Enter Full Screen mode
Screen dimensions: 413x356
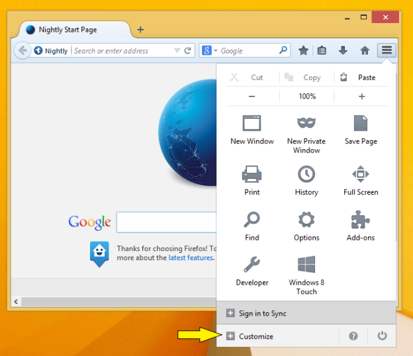tap(361, 180)
